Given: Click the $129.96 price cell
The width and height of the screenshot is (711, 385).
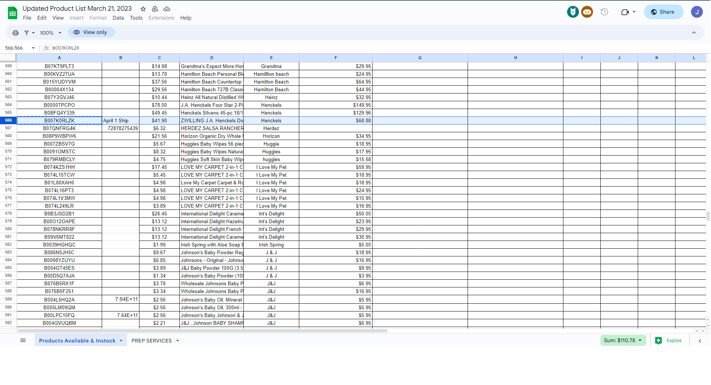Looking at the screenshot, I should [x=336, y=113].
